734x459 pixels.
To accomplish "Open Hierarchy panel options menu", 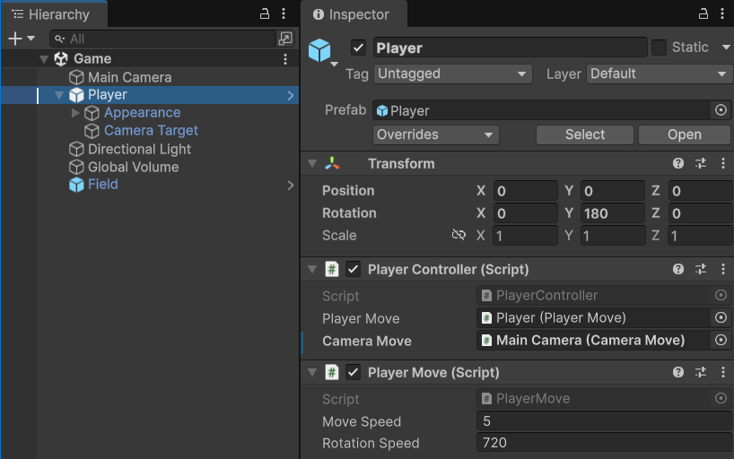I will click(x=284, y=13).
